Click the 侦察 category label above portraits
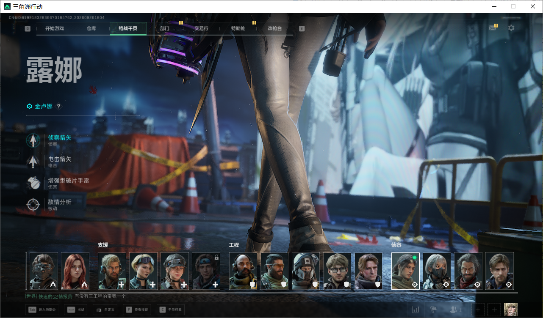Screen dimensions: 543x318 pyautogui.click(x=396, y=245)
